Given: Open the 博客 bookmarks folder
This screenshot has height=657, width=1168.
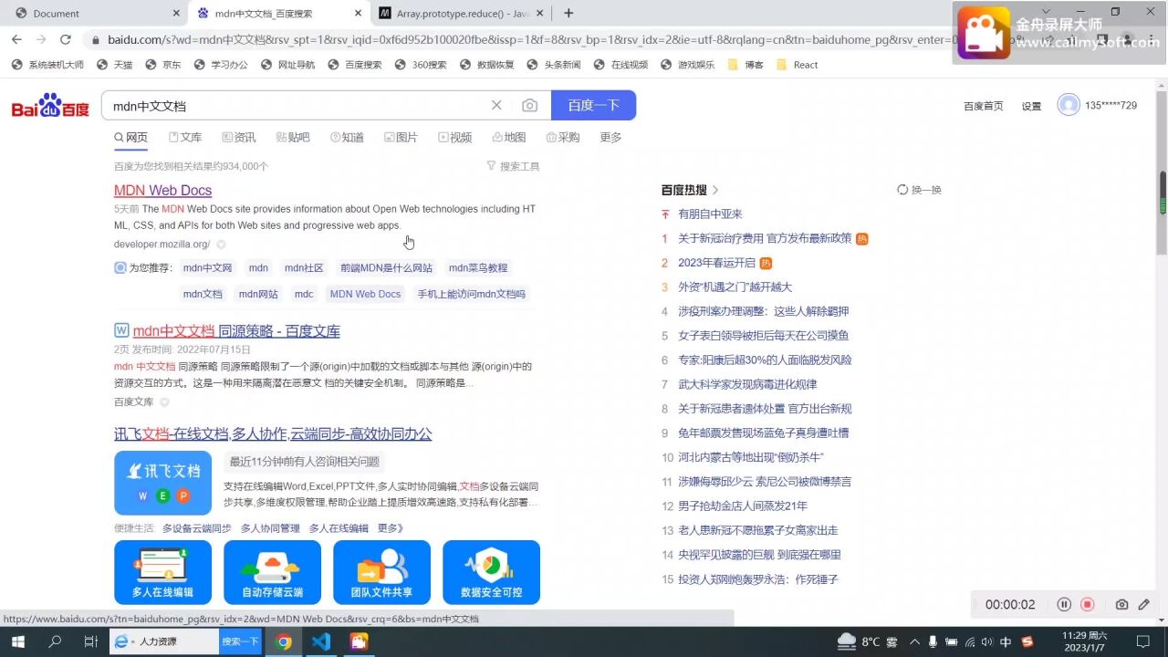Looking at the screenshot, I should click(x=746, y=65).
